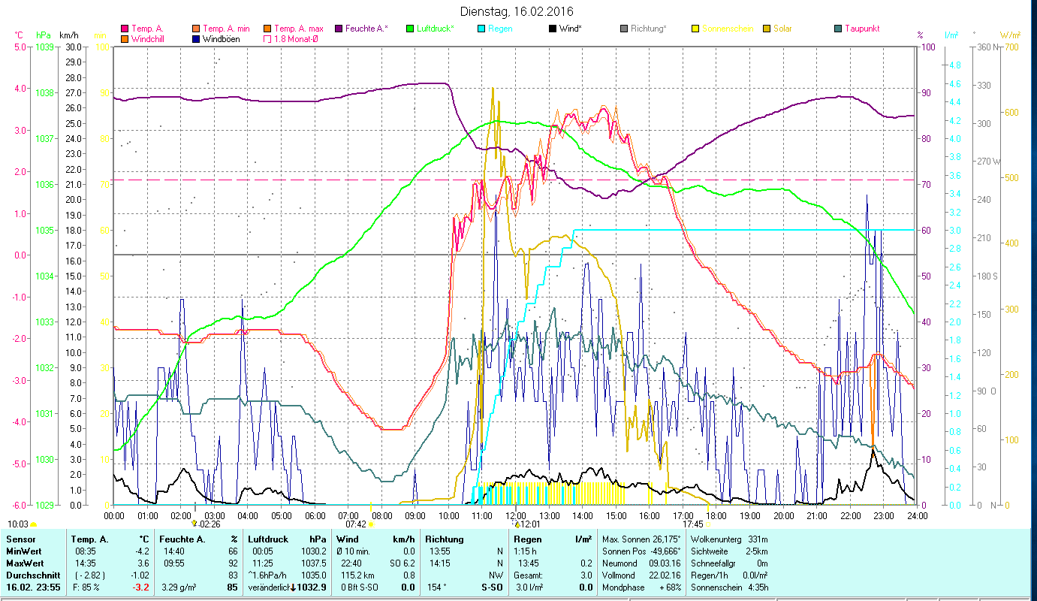Screen dimensions: 1037x601
Task: Click the 'Solar' legend label
Action: [782, 29]
